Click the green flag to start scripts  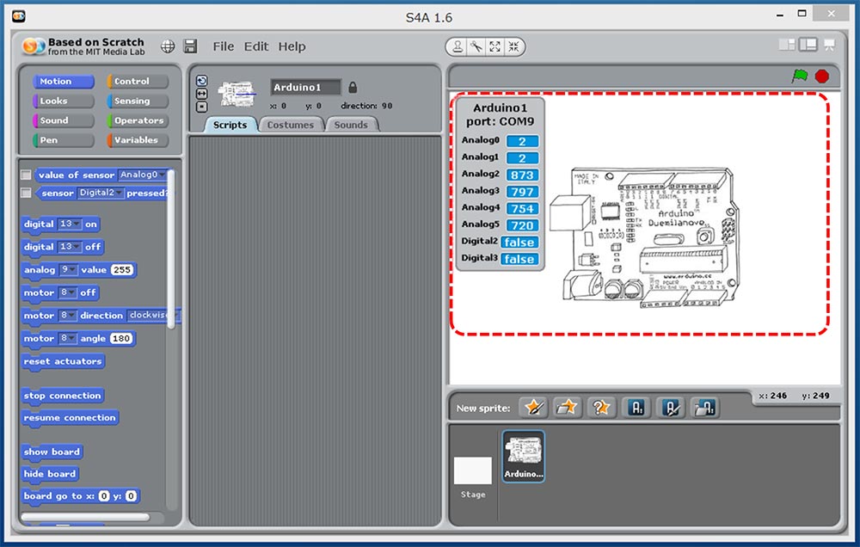tap(800, 76)
